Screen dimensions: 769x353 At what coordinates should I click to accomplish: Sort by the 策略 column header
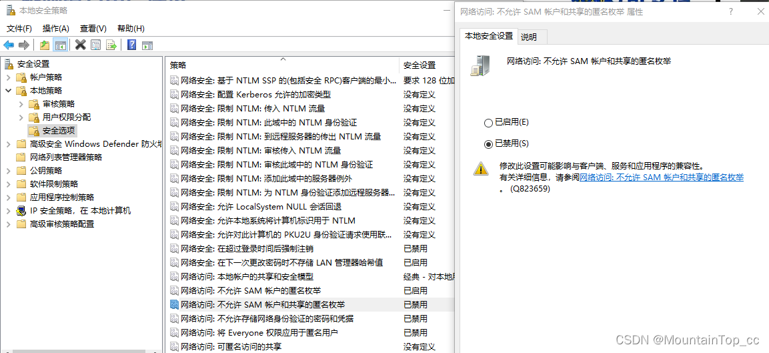tap(283, 65)
